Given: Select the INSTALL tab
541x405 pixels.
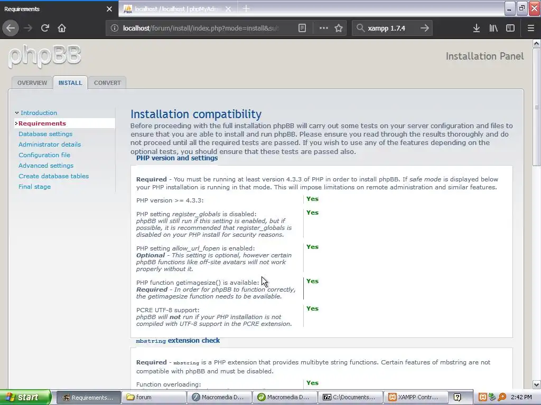Looking at the screenshot, I should [70, 83].
